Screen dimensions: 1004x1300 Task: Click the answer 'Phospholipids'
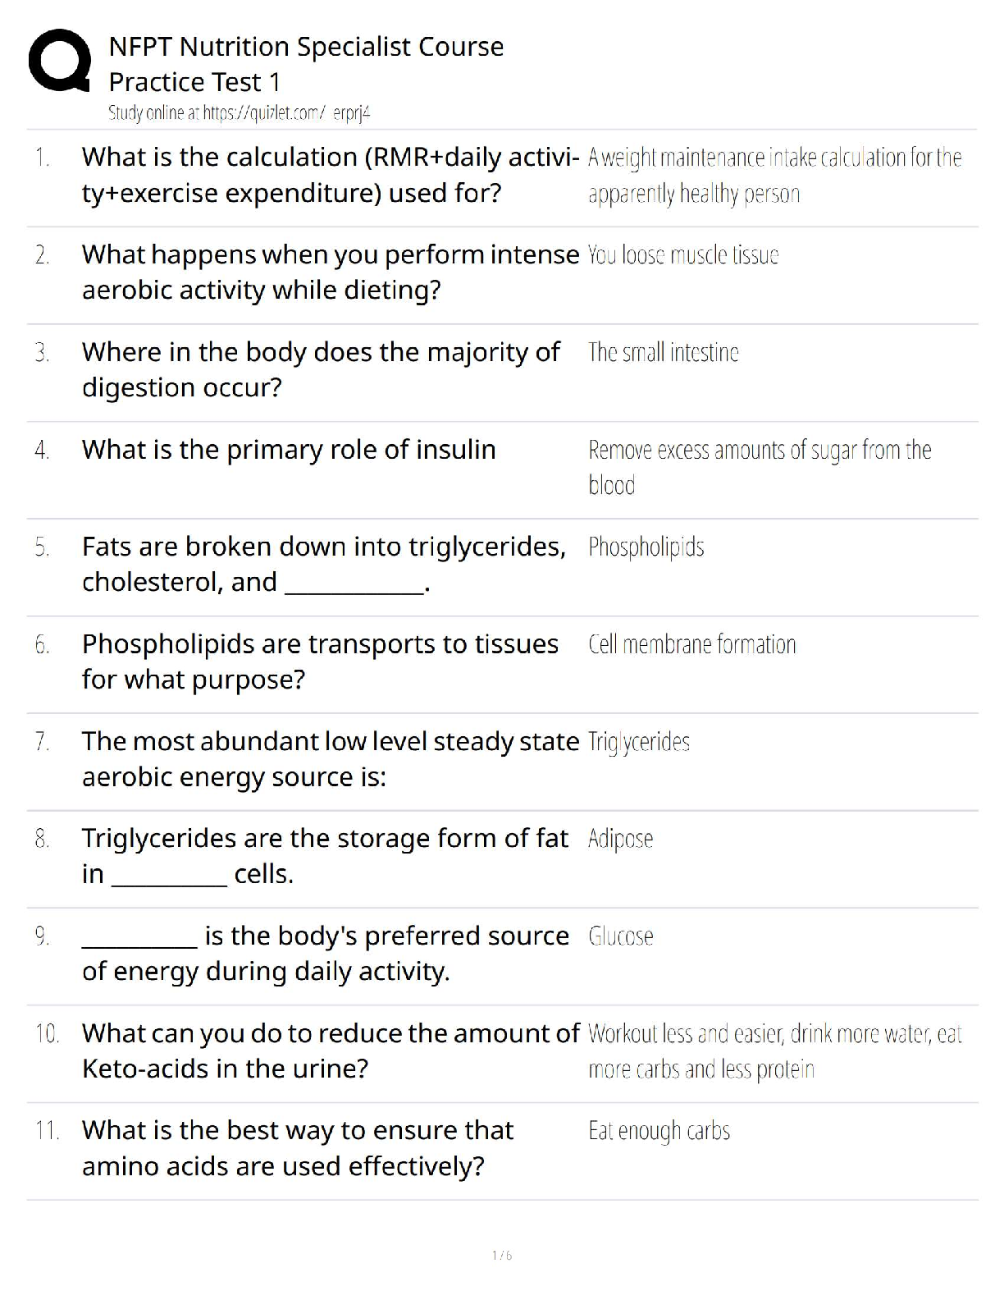coord(646,547)
